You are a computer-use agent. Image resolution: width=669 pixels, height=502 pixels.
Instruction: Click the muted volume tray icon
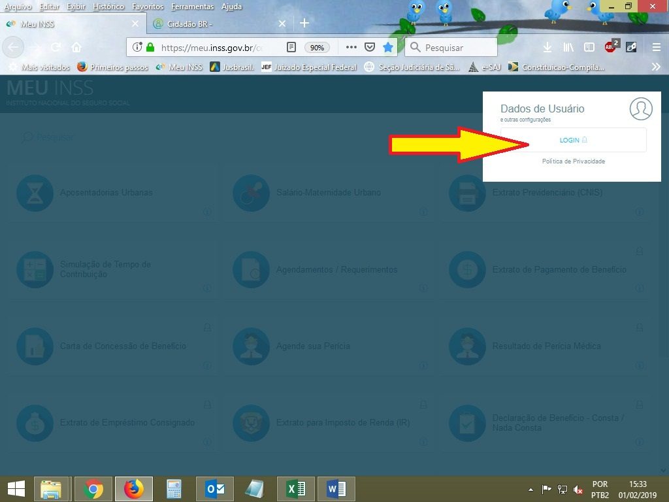point(578,490)
